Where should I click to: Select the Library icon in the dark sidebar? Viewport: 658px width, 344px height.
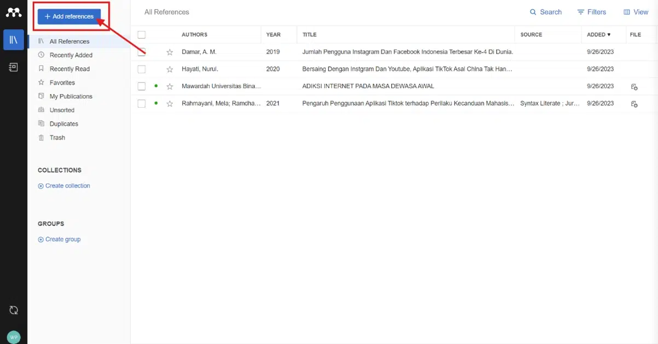(x=13, y=39)
